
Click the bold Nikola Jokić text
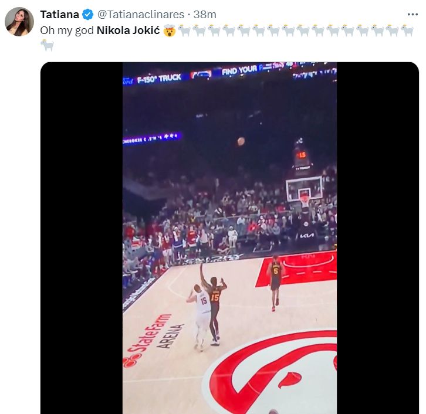(x=128, y=30)
